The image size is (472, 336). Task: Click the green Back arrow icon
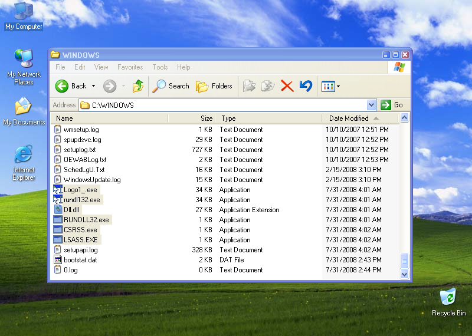pyautogui.click(x=62, y=86)
